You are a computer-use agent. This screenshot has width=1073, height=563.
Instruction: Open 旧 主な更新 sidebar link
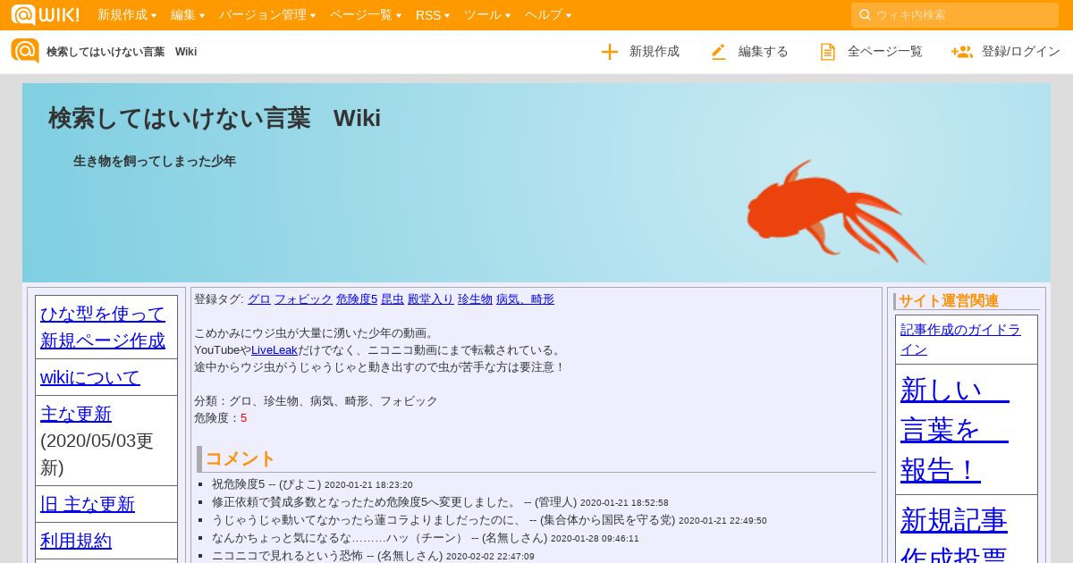[88, 504]
